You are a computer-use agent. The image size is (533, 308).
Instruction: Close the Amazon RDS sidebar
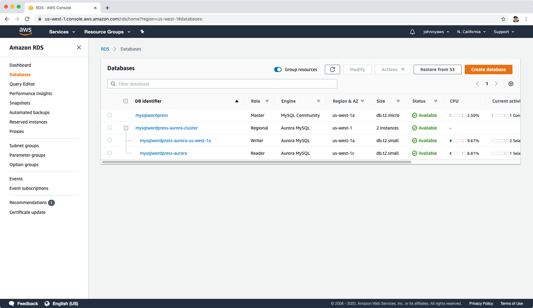click(x=79, y=47)
